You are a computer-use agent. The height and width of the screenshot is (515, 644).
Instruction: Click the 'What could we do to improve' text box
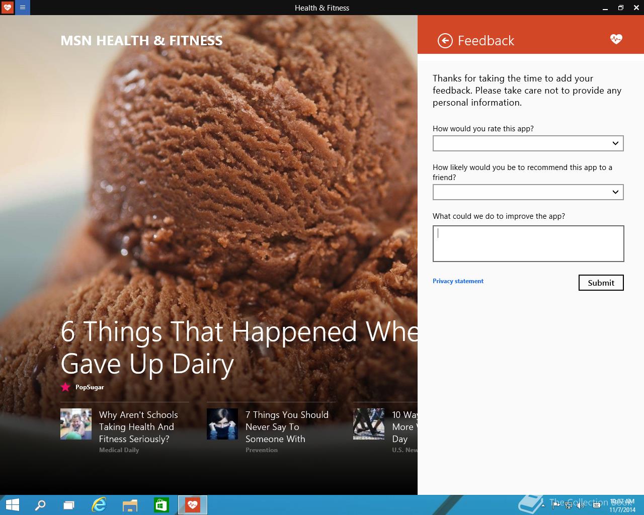tap(528, 244)
